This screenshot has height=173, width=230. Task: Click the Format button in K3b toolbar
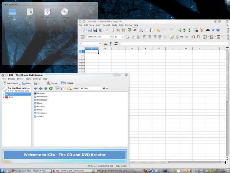point(52,83)
